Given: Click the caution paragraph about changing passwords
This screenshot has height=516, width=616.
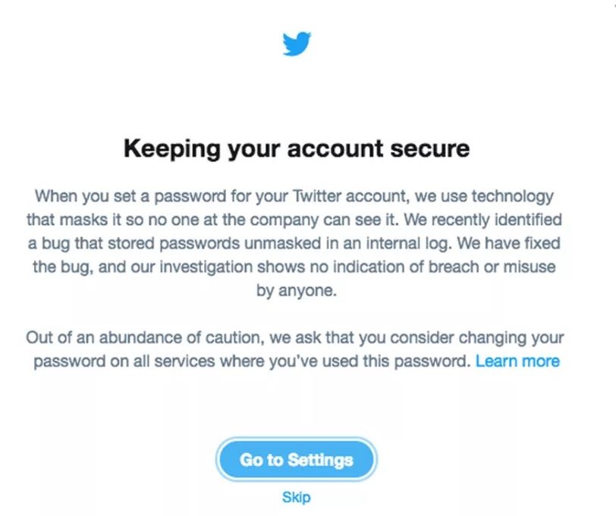Looking at the screenshot, I should [296, 350].
